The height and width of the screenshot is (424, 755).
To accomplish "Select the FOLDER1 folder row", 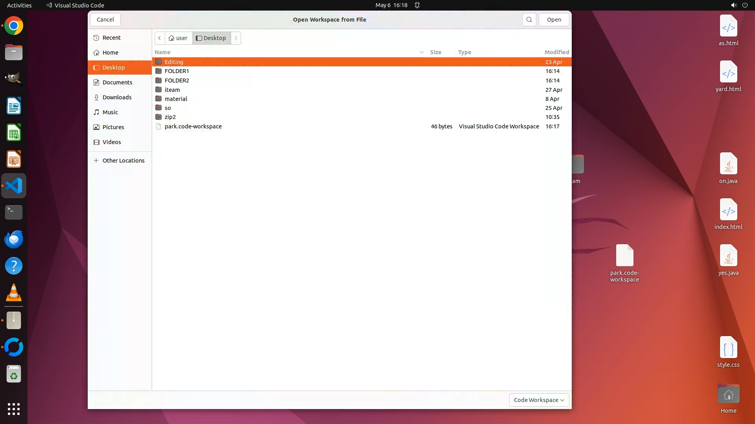I will pyautogui.click(x=177, y=71).
